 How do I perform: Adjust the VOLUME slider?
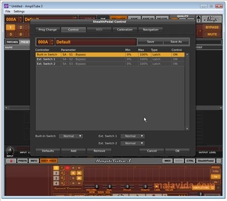97,186
